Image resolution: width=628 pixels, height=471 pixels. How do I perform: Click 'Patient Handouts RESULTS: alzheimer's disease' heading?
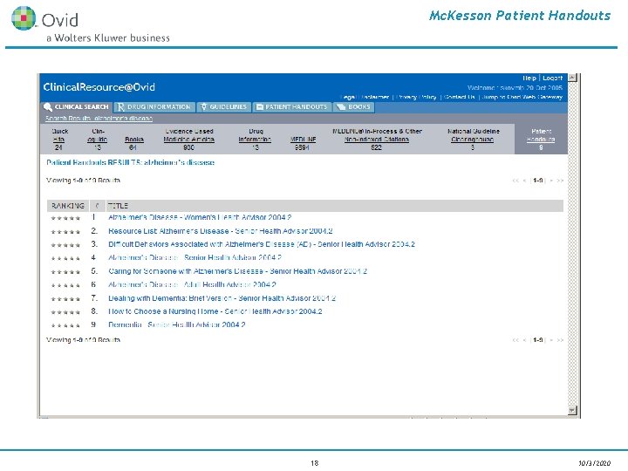coord(131,162)
